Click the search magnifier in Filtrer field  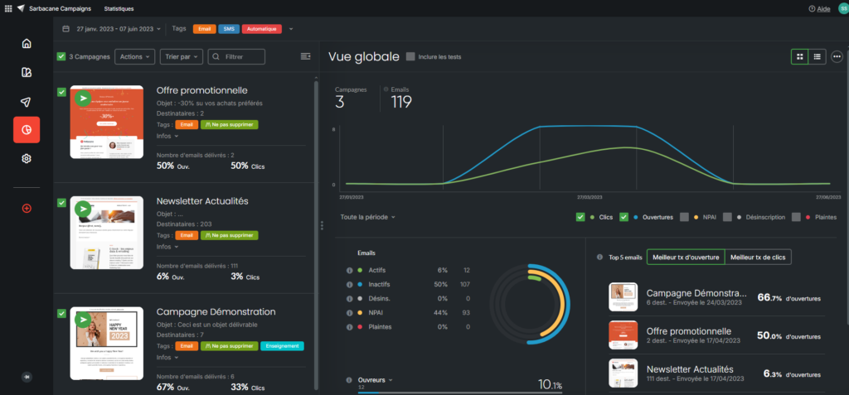(216, 56)
